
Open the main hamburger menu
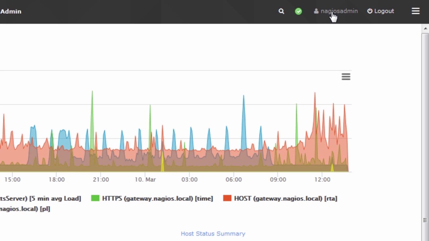tap(416, 11)
